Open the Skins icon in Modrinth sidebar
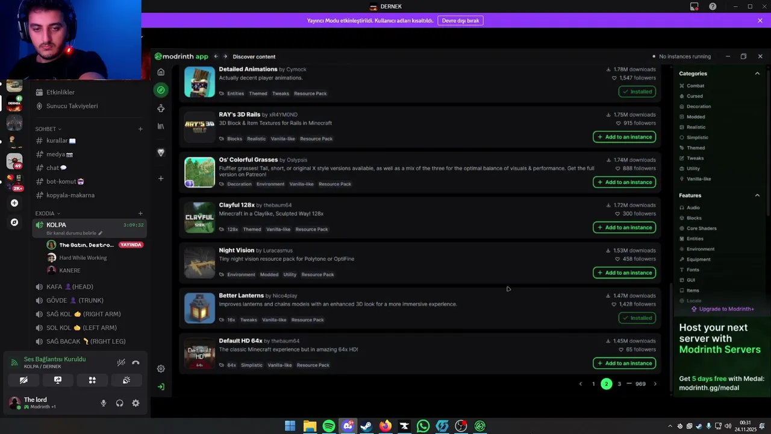Viewport: 771px width, 434px height. tap(161, 108)
